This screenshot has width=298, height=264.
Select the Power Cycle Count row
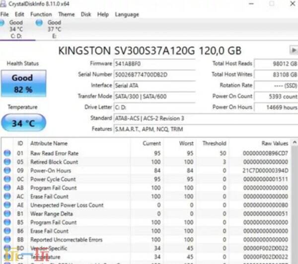pos(147,179)
